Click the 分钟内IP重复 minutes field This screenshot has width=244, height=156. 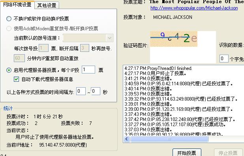19,58
